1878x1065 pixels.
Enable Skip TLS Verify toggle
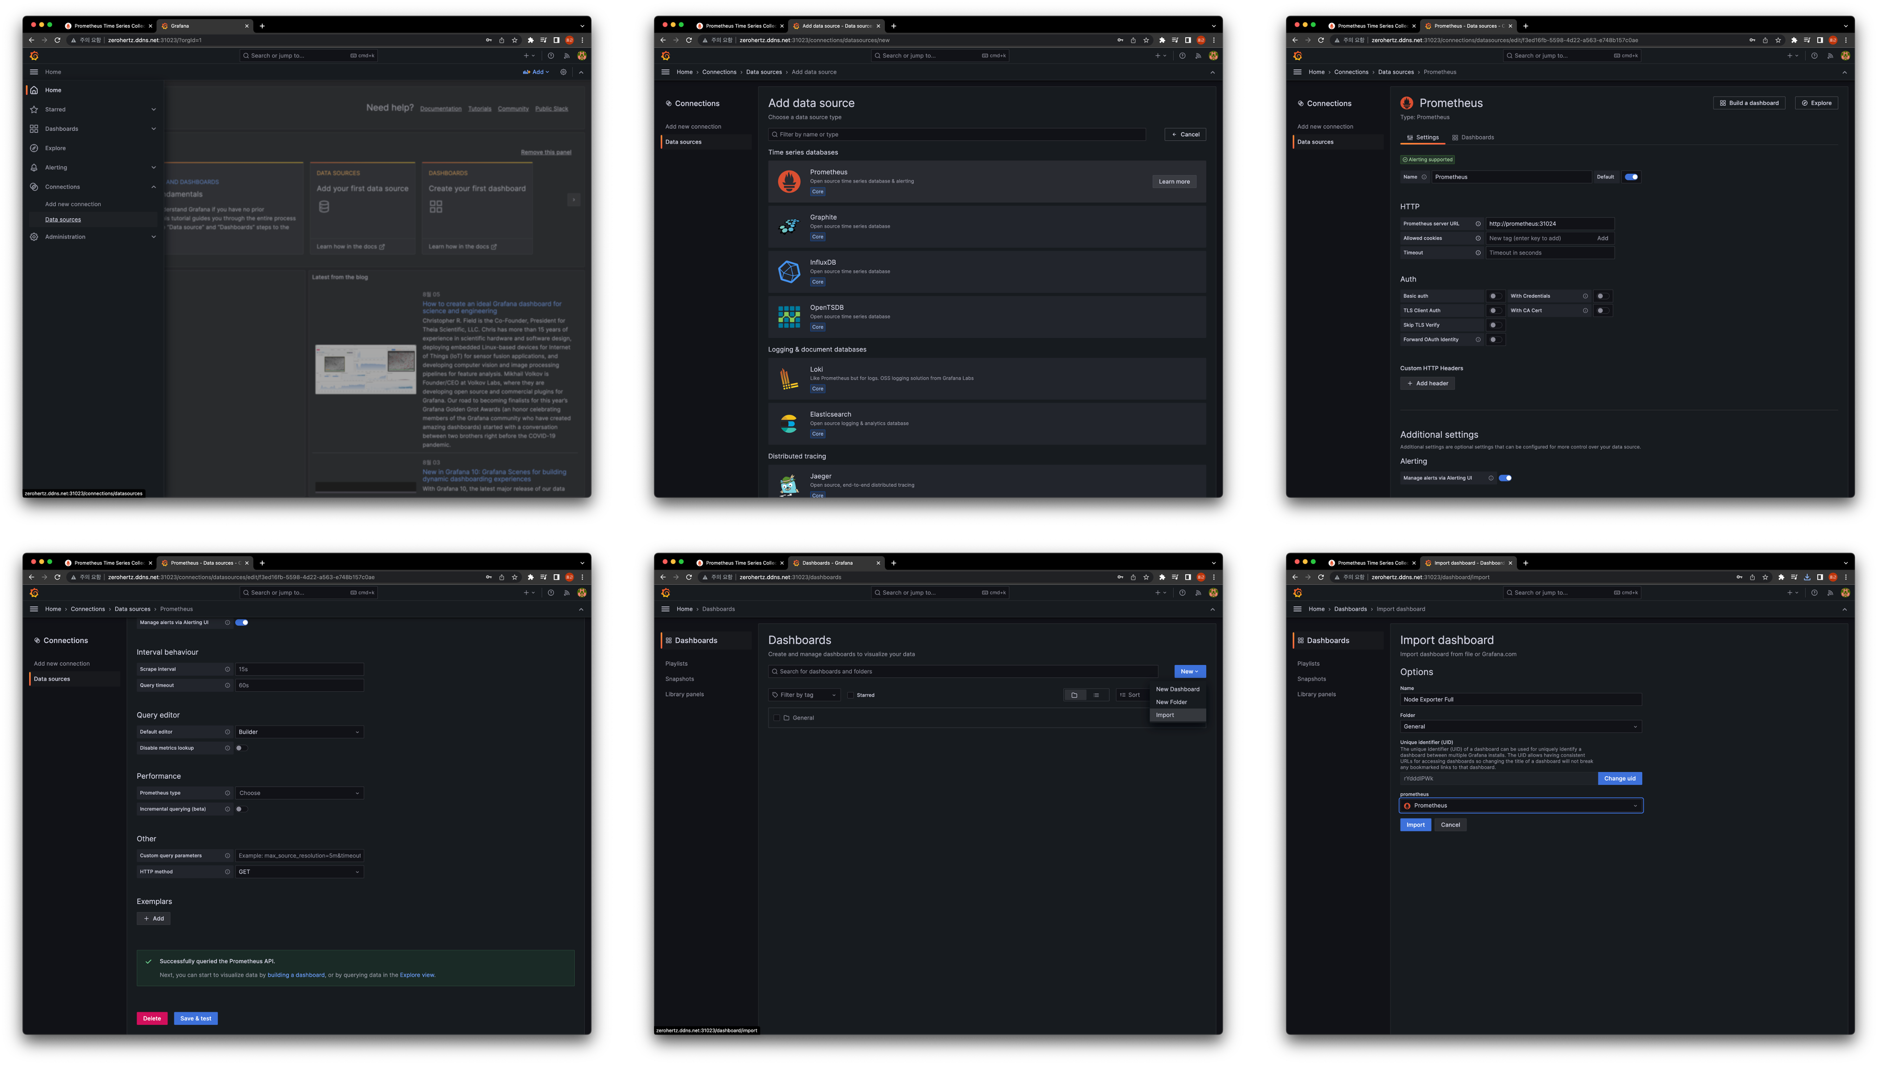[x=1495, y=325]
